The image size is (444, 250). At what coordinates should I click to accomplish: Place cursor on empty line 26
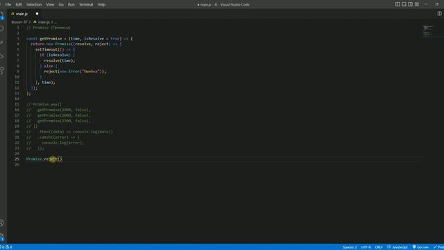point(223,165)
